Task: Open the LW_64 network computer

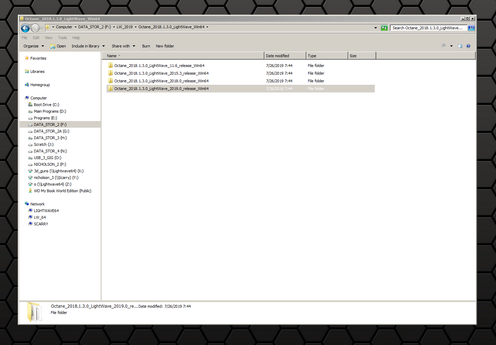Action: (x=40, y=217)
